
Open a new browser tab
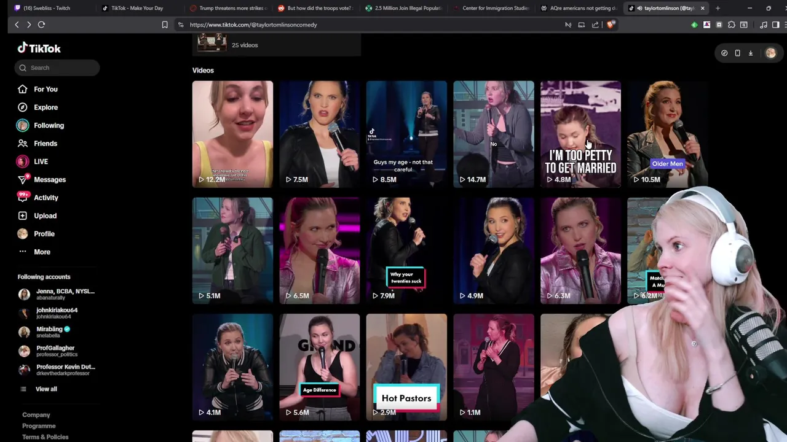click(718, 8)
